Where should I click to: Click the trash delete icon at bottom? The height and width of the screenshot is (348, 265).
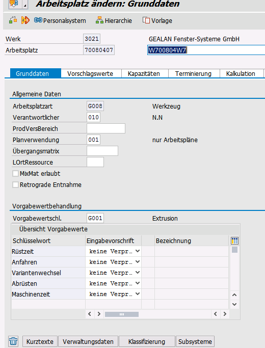click(13, 341)
